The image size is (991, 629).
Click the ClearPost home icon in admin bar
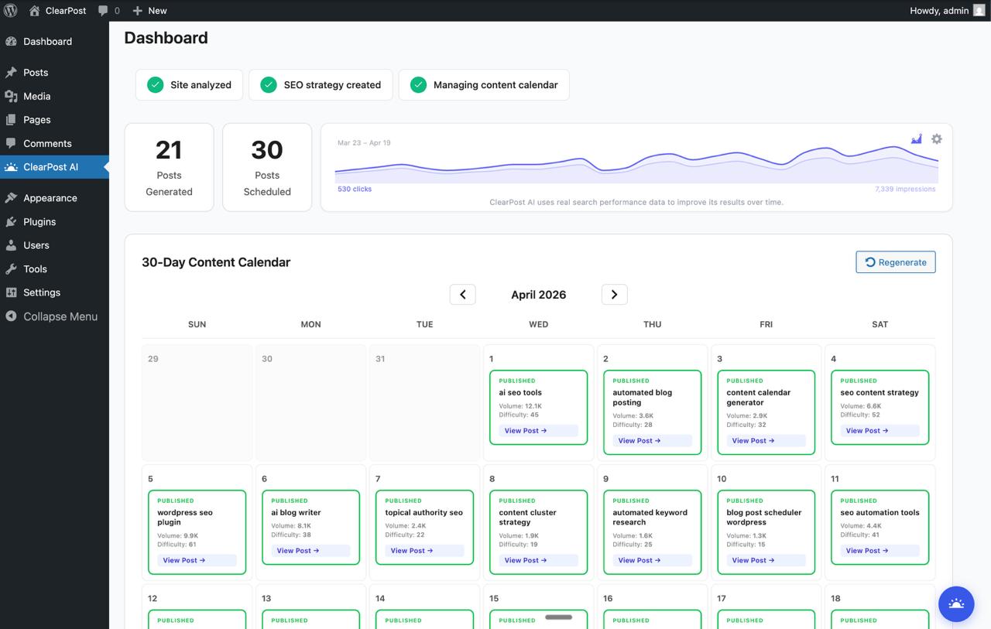coord(34,11)
